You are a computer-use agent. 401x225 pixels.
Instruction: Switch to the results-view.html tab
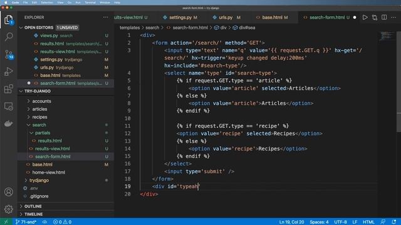point(131,17)
